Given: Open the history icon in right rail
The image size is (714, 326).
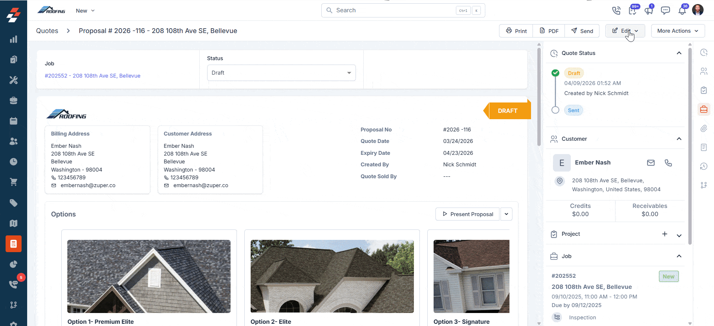Looking at the screenshot, I should [x=704, y=166].
